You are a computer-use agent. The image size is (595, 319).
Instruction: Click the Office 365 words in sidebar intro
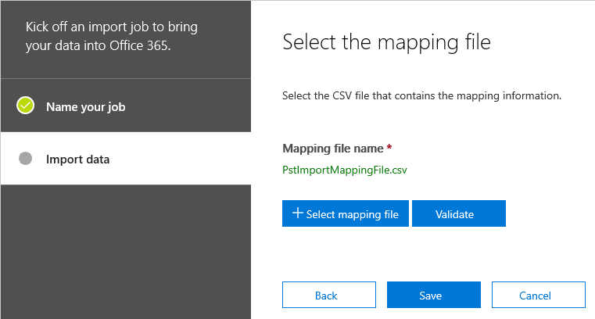pos(140,45)
